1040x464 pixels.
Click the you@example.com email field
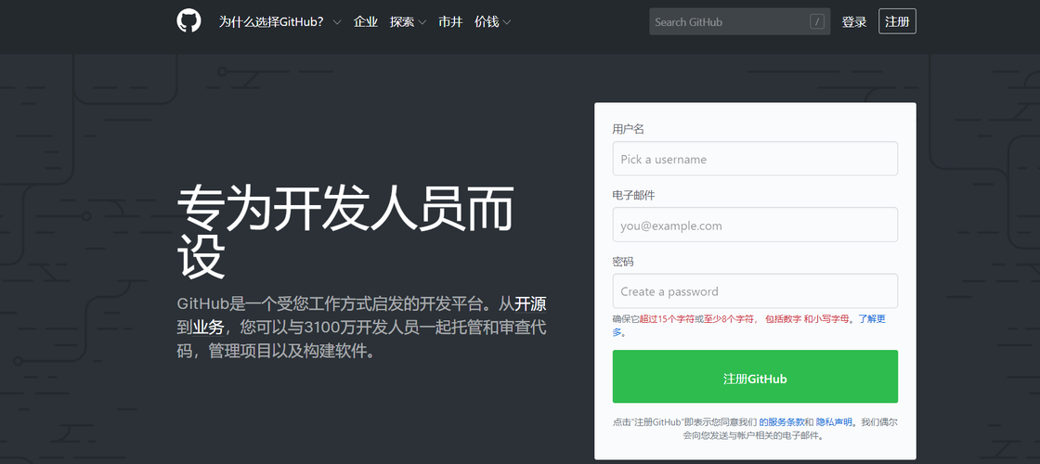(755, 225)
